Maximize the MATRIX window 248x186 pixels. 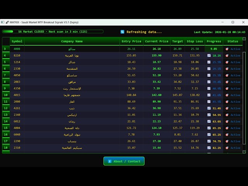233,22
